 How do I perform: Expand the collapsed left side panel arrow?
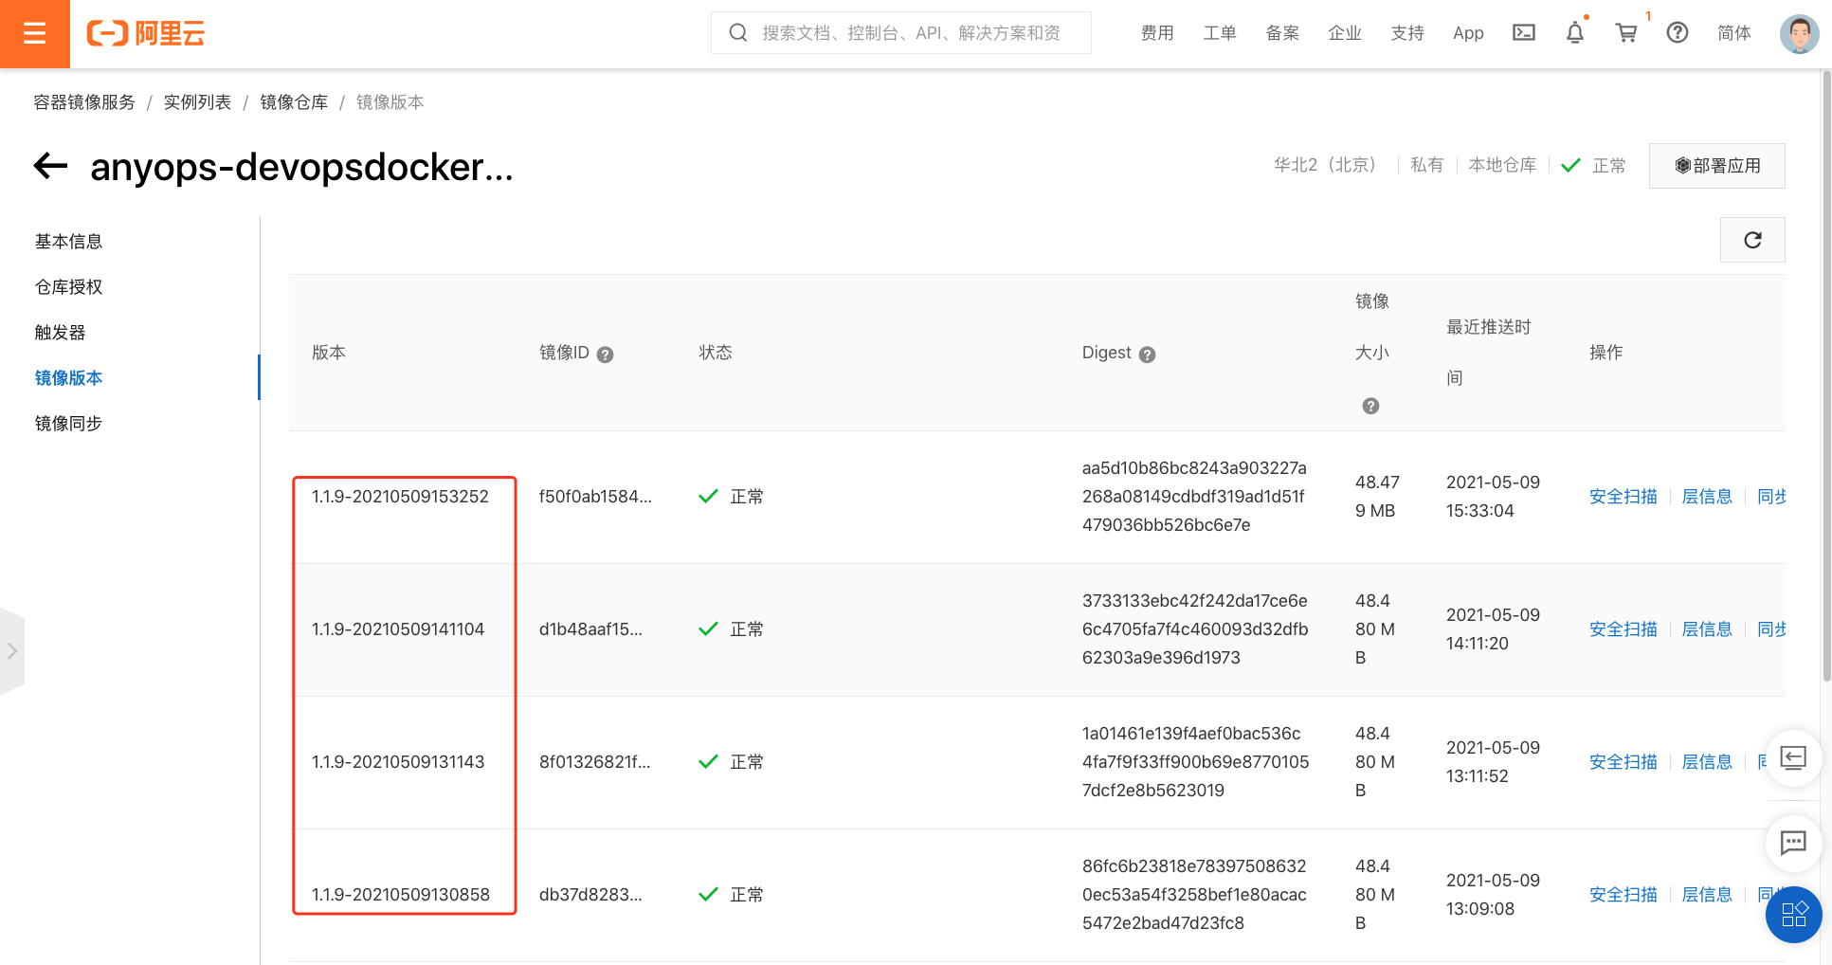12,651
